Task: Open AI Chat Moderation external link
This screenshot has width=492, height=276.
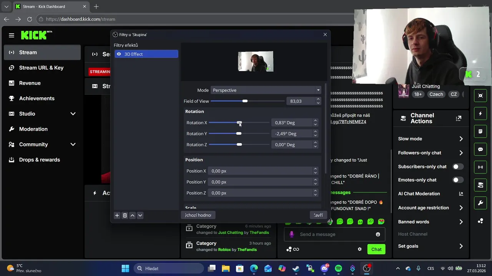Action: pyautogui.click(x=461, y=194)
